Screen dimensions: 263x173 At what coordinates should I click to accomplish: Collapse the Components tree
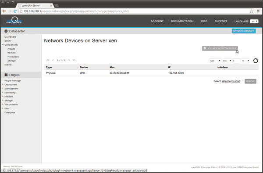[3, 45]
